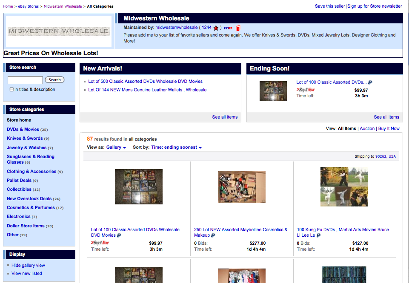Click View new listed link
The width and height of the screenshot is (409, 283).
click(27, 273)
